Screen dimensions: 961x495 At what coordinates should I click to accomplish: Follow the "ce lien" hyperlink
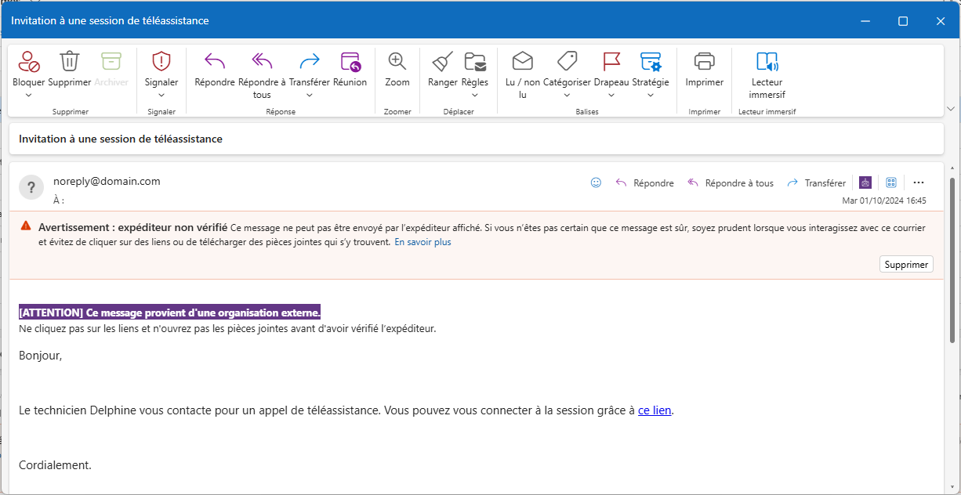pos(655,410)
